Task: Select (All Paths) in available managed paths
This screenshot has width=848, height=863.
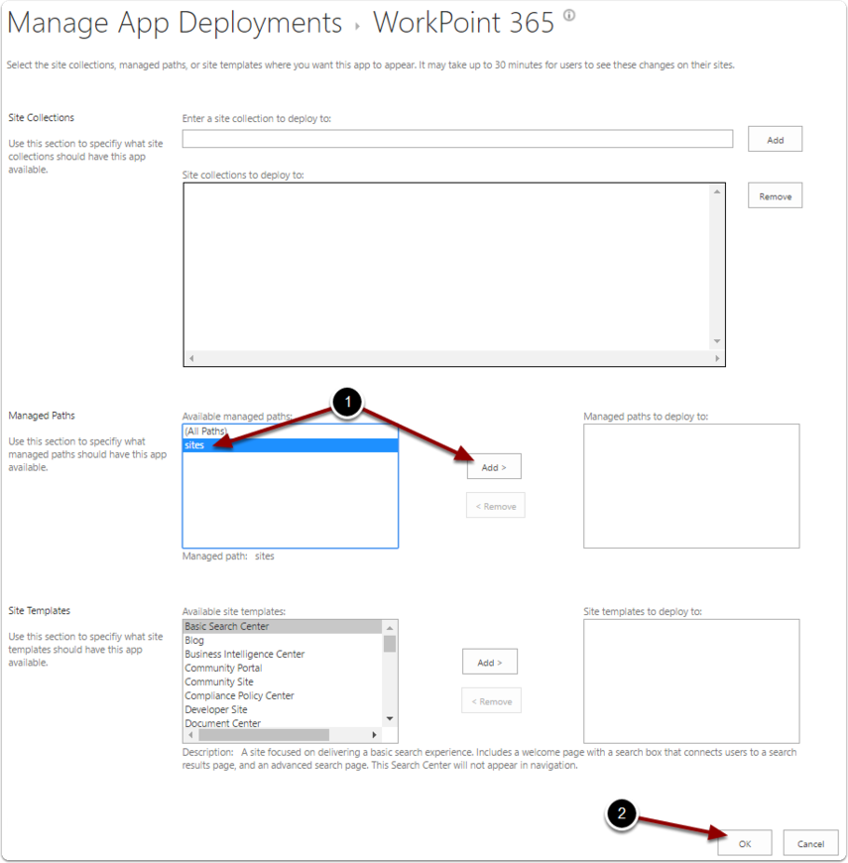Action: pos(290,431)
